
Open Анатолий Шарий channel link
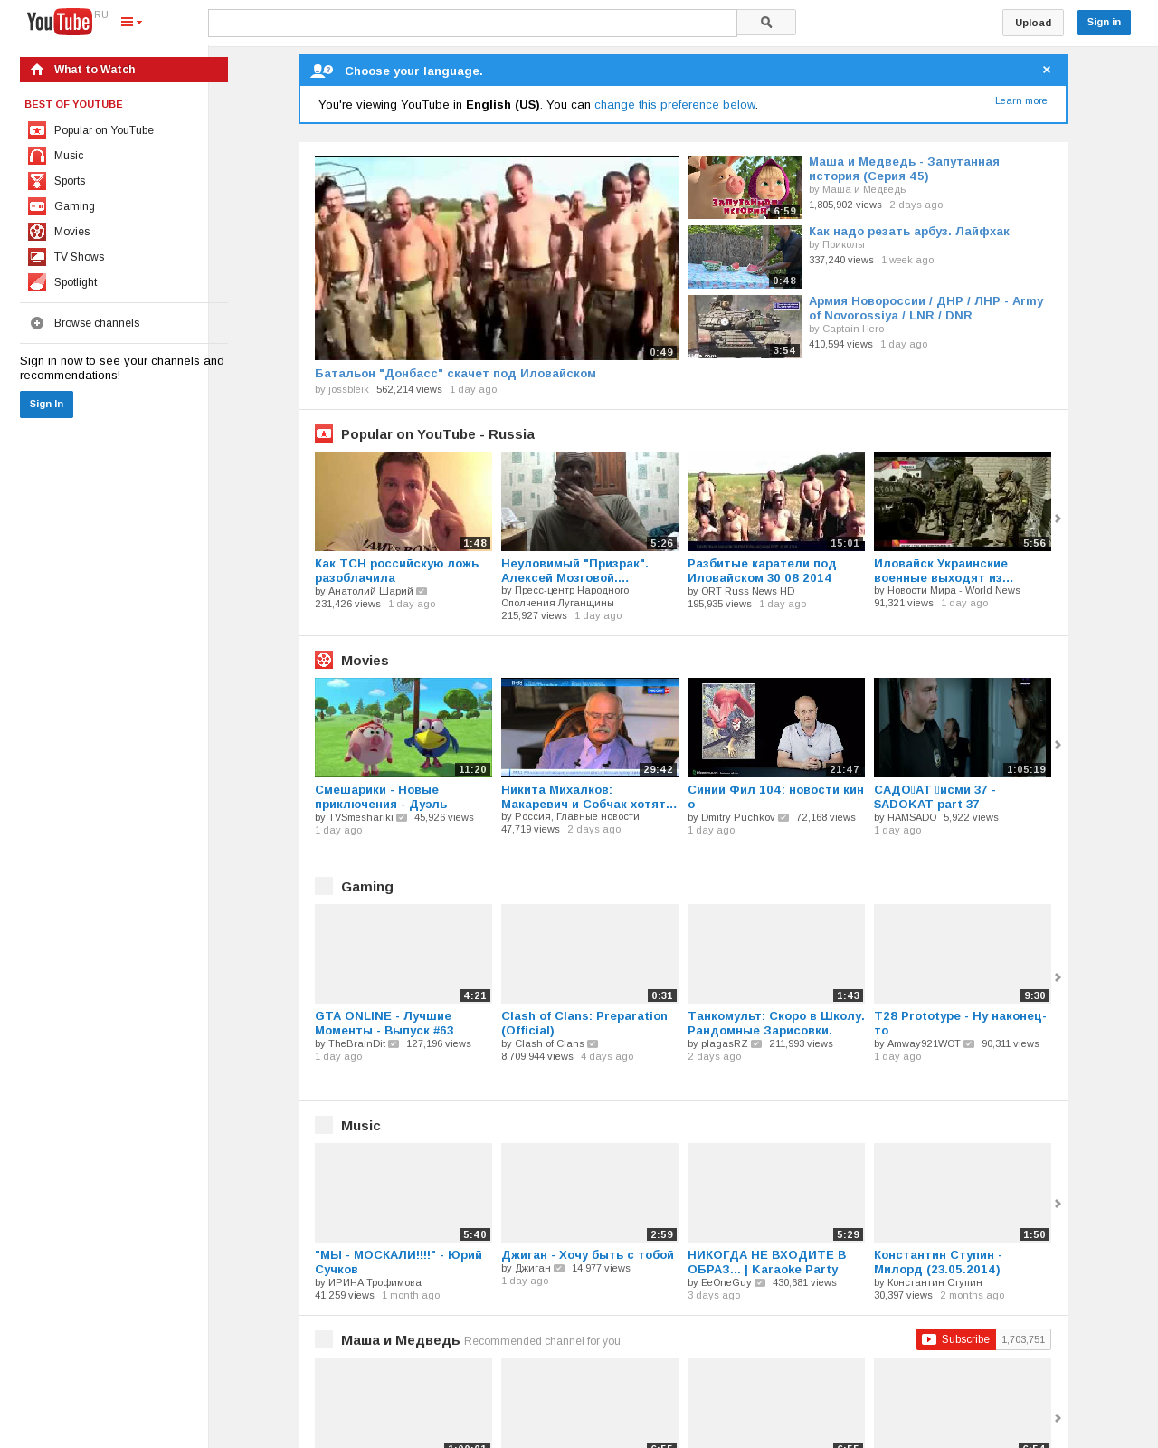tap(370, 591)
